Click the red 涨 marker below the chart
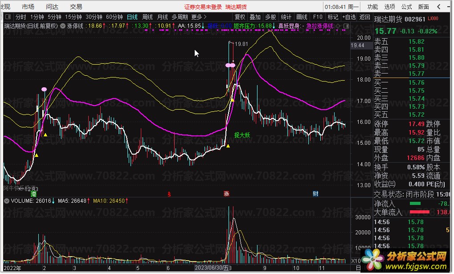 [226, 194]
